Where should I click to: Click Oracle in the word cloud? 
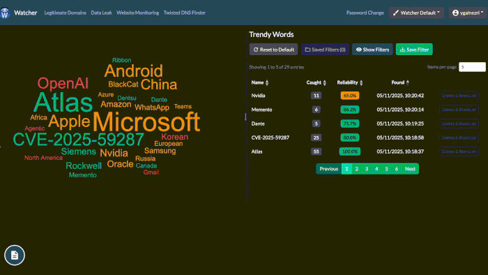[x=120, y=164]
